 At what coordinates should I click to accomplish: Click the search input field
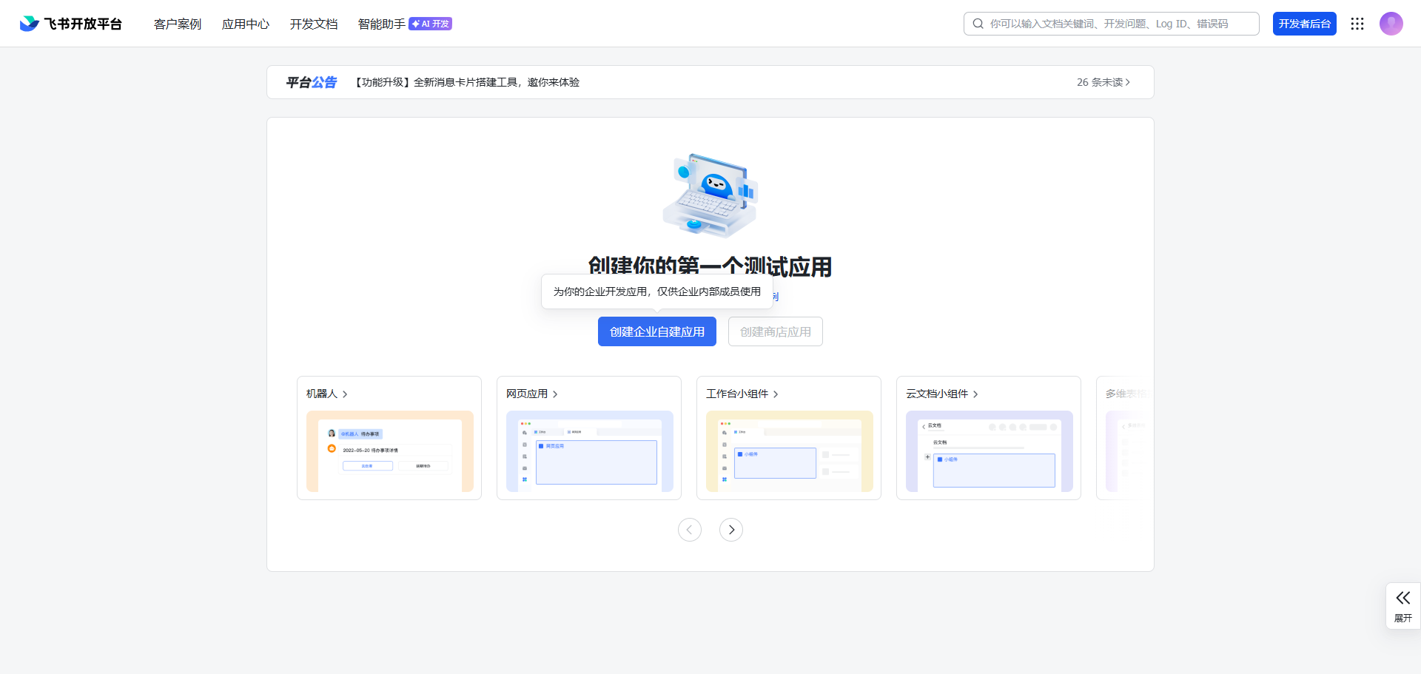1110,23
